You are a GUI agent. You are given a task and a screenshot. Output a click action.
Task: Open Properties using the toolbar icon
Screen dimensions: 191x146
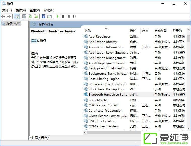coord(24,16)
